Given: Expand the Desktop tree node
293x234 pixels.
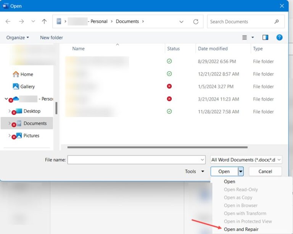Looking at the screenshot, I should coord(9,111).
